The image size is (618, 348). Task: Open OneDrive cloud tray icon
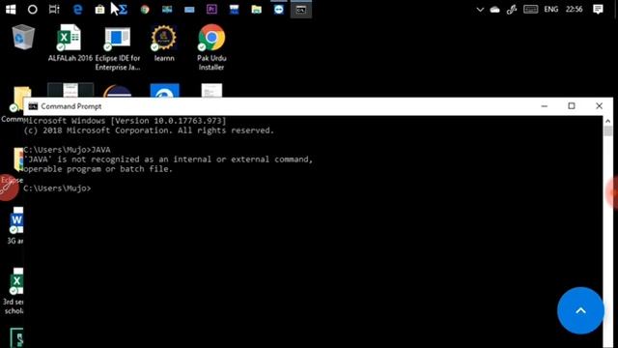click(494, 10)
